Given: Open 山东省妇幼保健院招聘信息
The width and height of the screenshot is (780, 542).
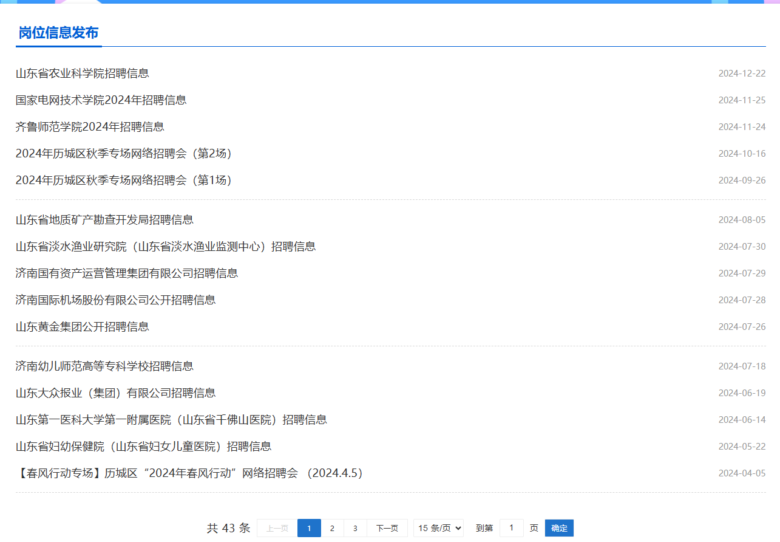Looking at the screenshot, I should coord(143,447).
